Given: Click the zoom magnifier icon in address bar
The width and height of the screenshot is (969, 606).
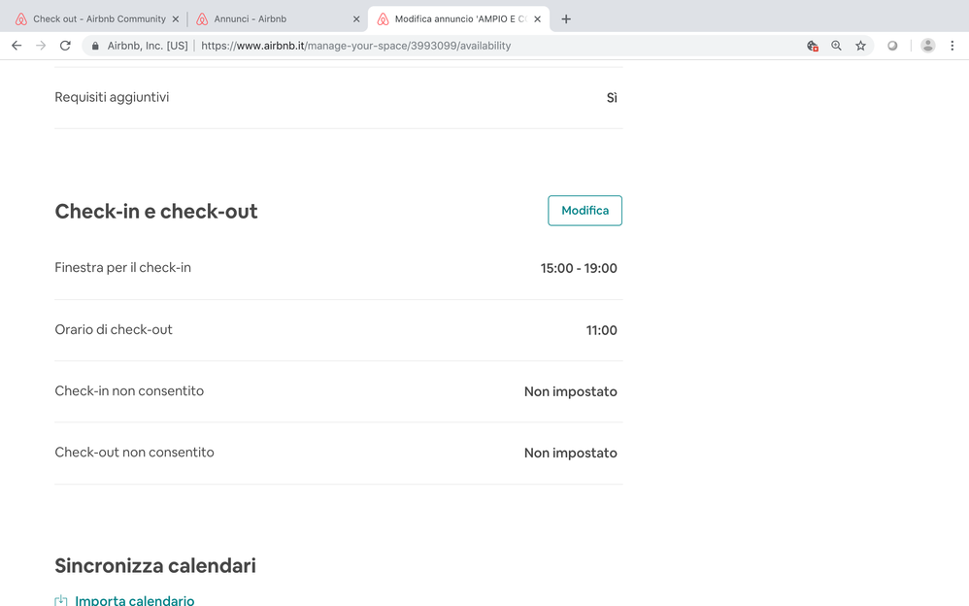Looking at the screenshot, I should 836,46.
